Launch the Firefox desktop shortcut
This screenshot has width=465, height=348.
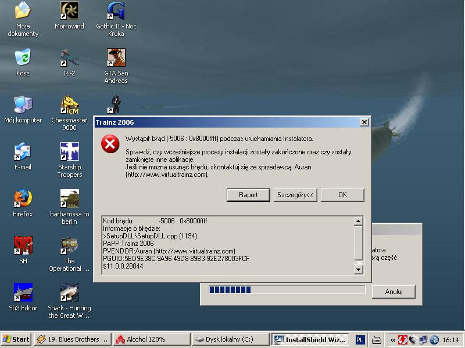23,203
